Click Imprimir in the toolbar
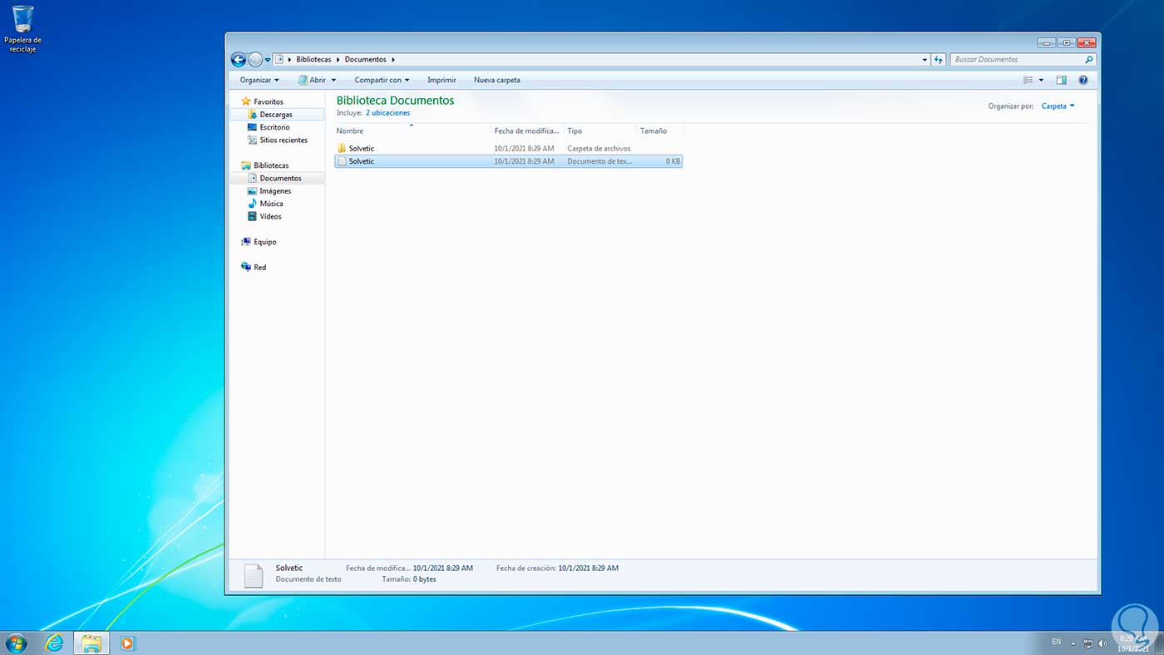 (441, 81)
